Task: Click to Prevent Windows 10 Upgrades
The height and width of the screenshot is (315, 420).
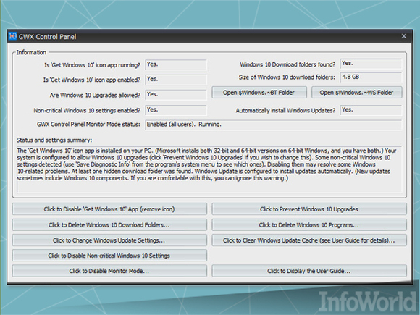Action: point(309,209)
